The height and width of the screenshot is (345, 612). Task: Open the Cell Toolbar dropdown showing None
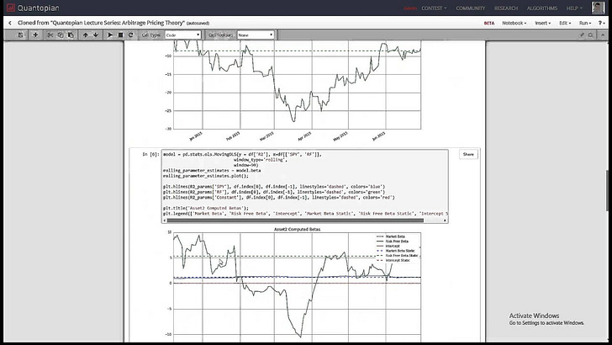point(256,34)
